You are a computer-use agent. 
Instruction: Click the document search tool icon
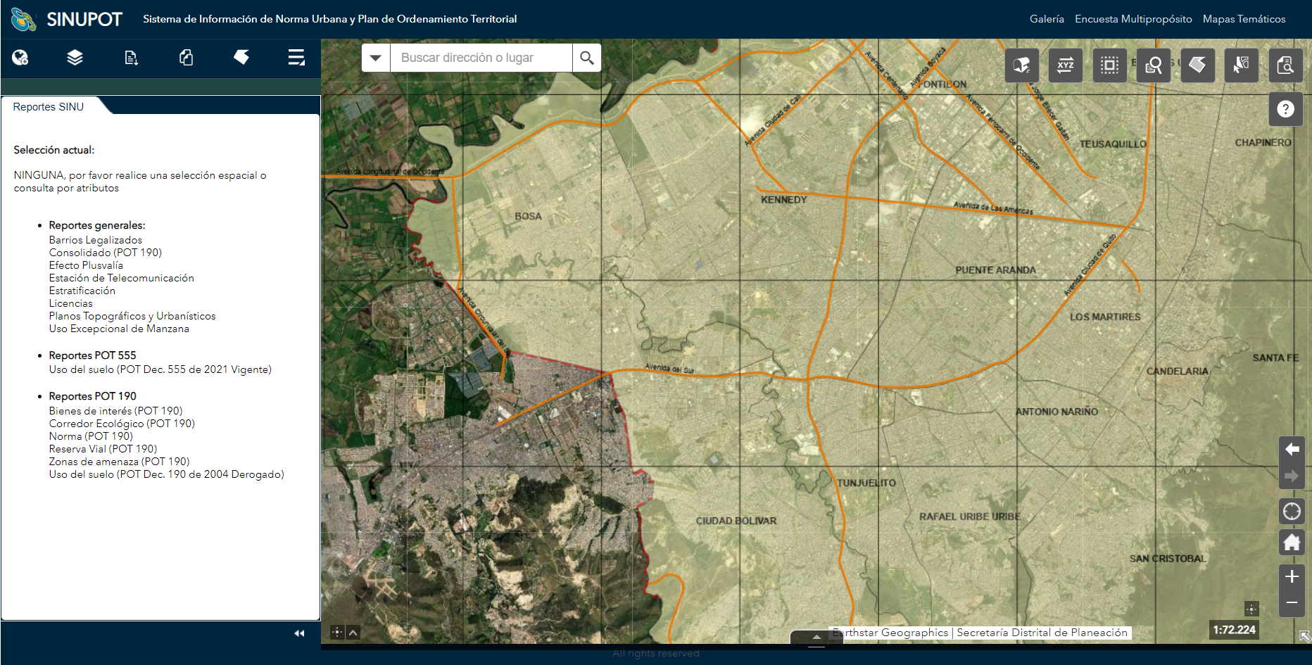tap(1285, 65)
